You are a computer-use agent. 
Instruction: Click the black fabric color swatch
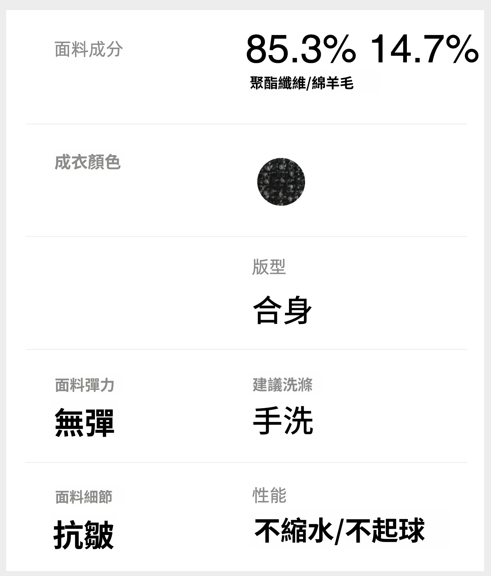(281, 182)
